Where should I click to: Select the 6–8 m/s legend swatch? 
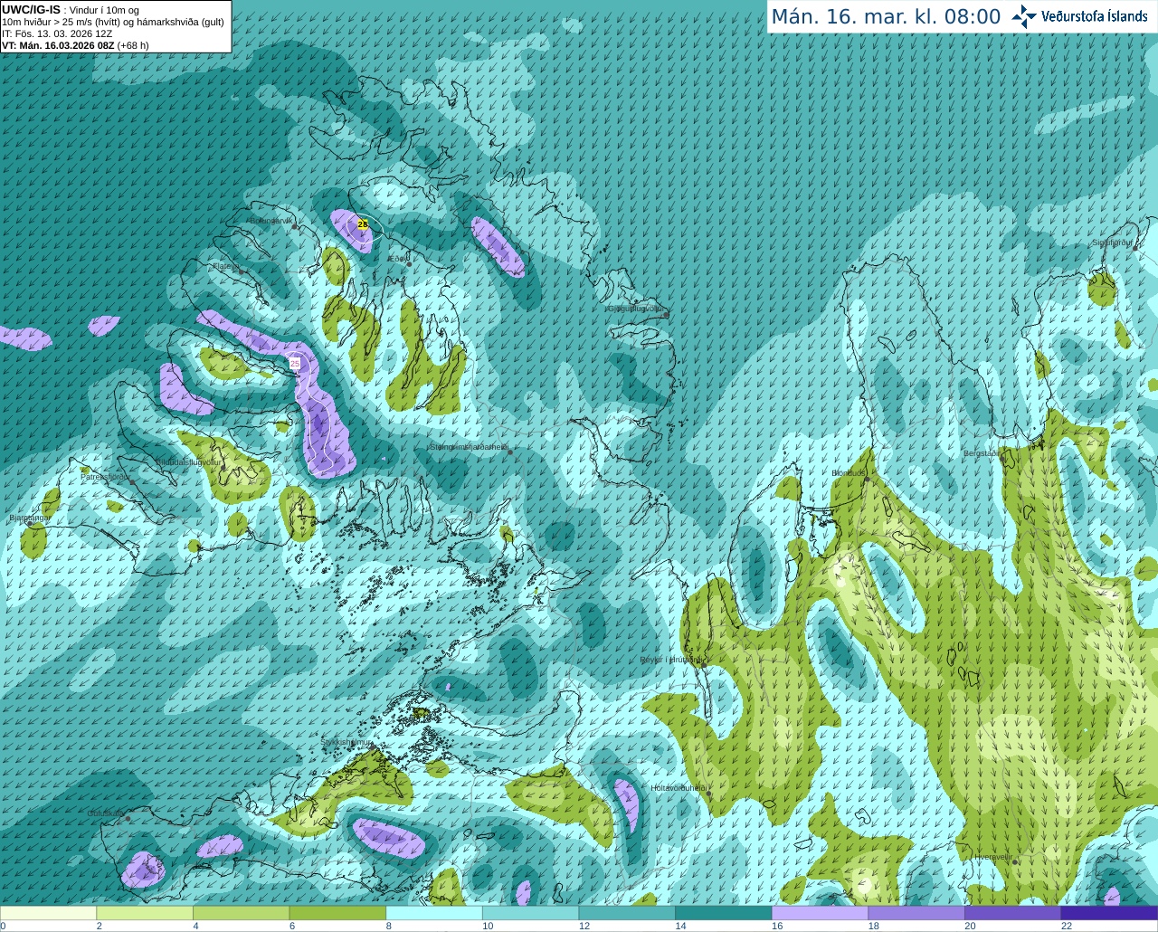(x=337, y=913)
